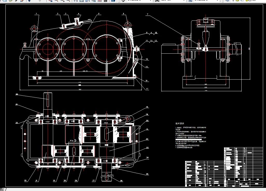Select part callout number 31

click(x=36, y=181)
